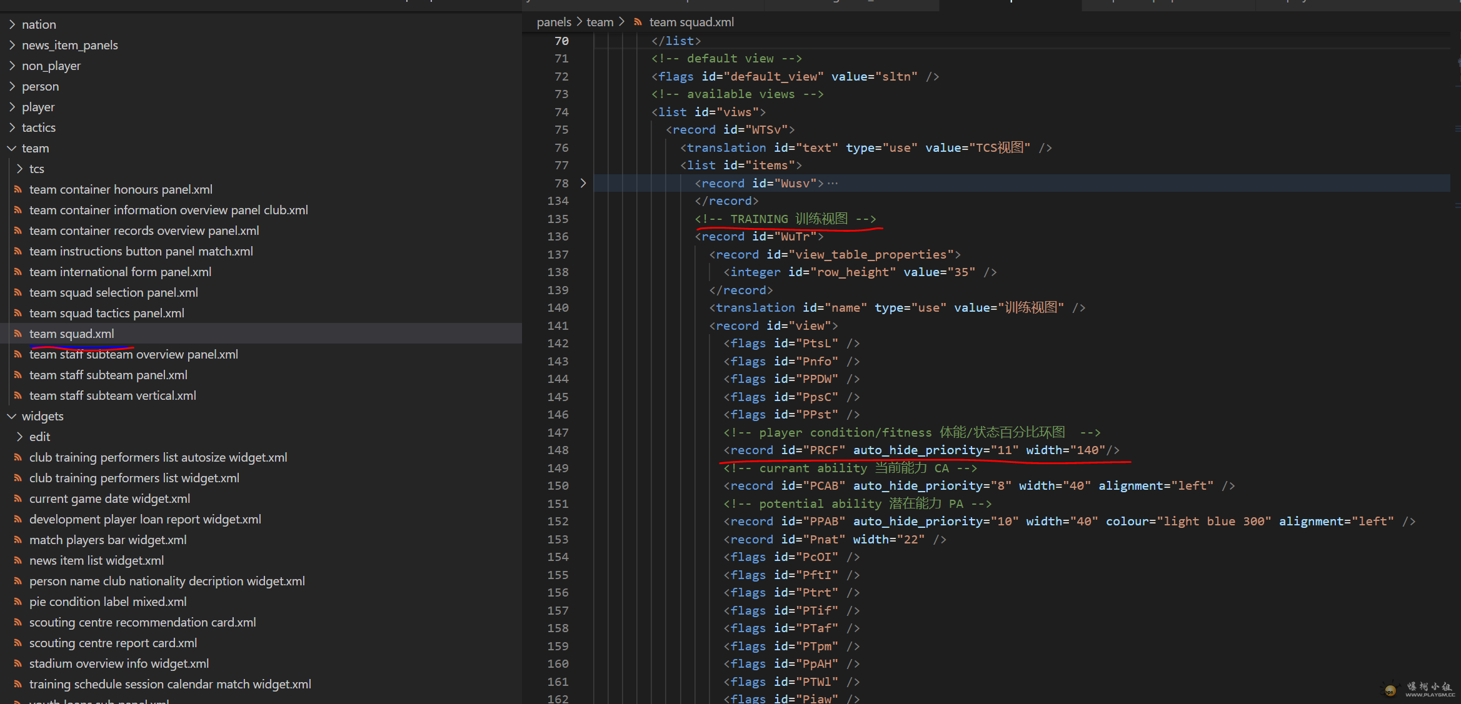Expand the non_player folder
The image size is (1461, 704).
click(12, 66)
